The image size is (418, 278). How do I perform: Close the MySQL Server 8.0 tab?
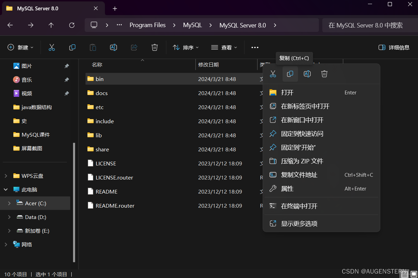pos(96,8)
